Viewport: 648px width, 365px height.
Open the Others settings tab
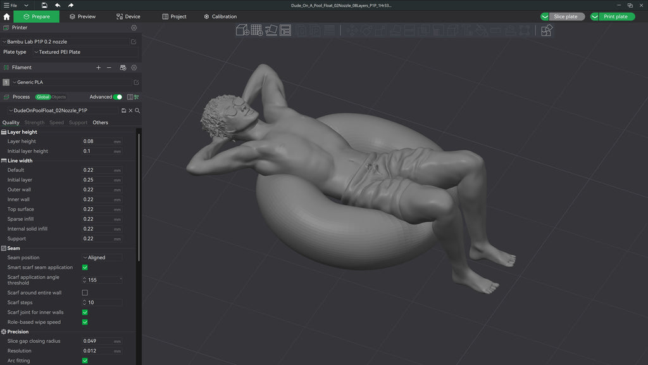click(x=101, y=122)
